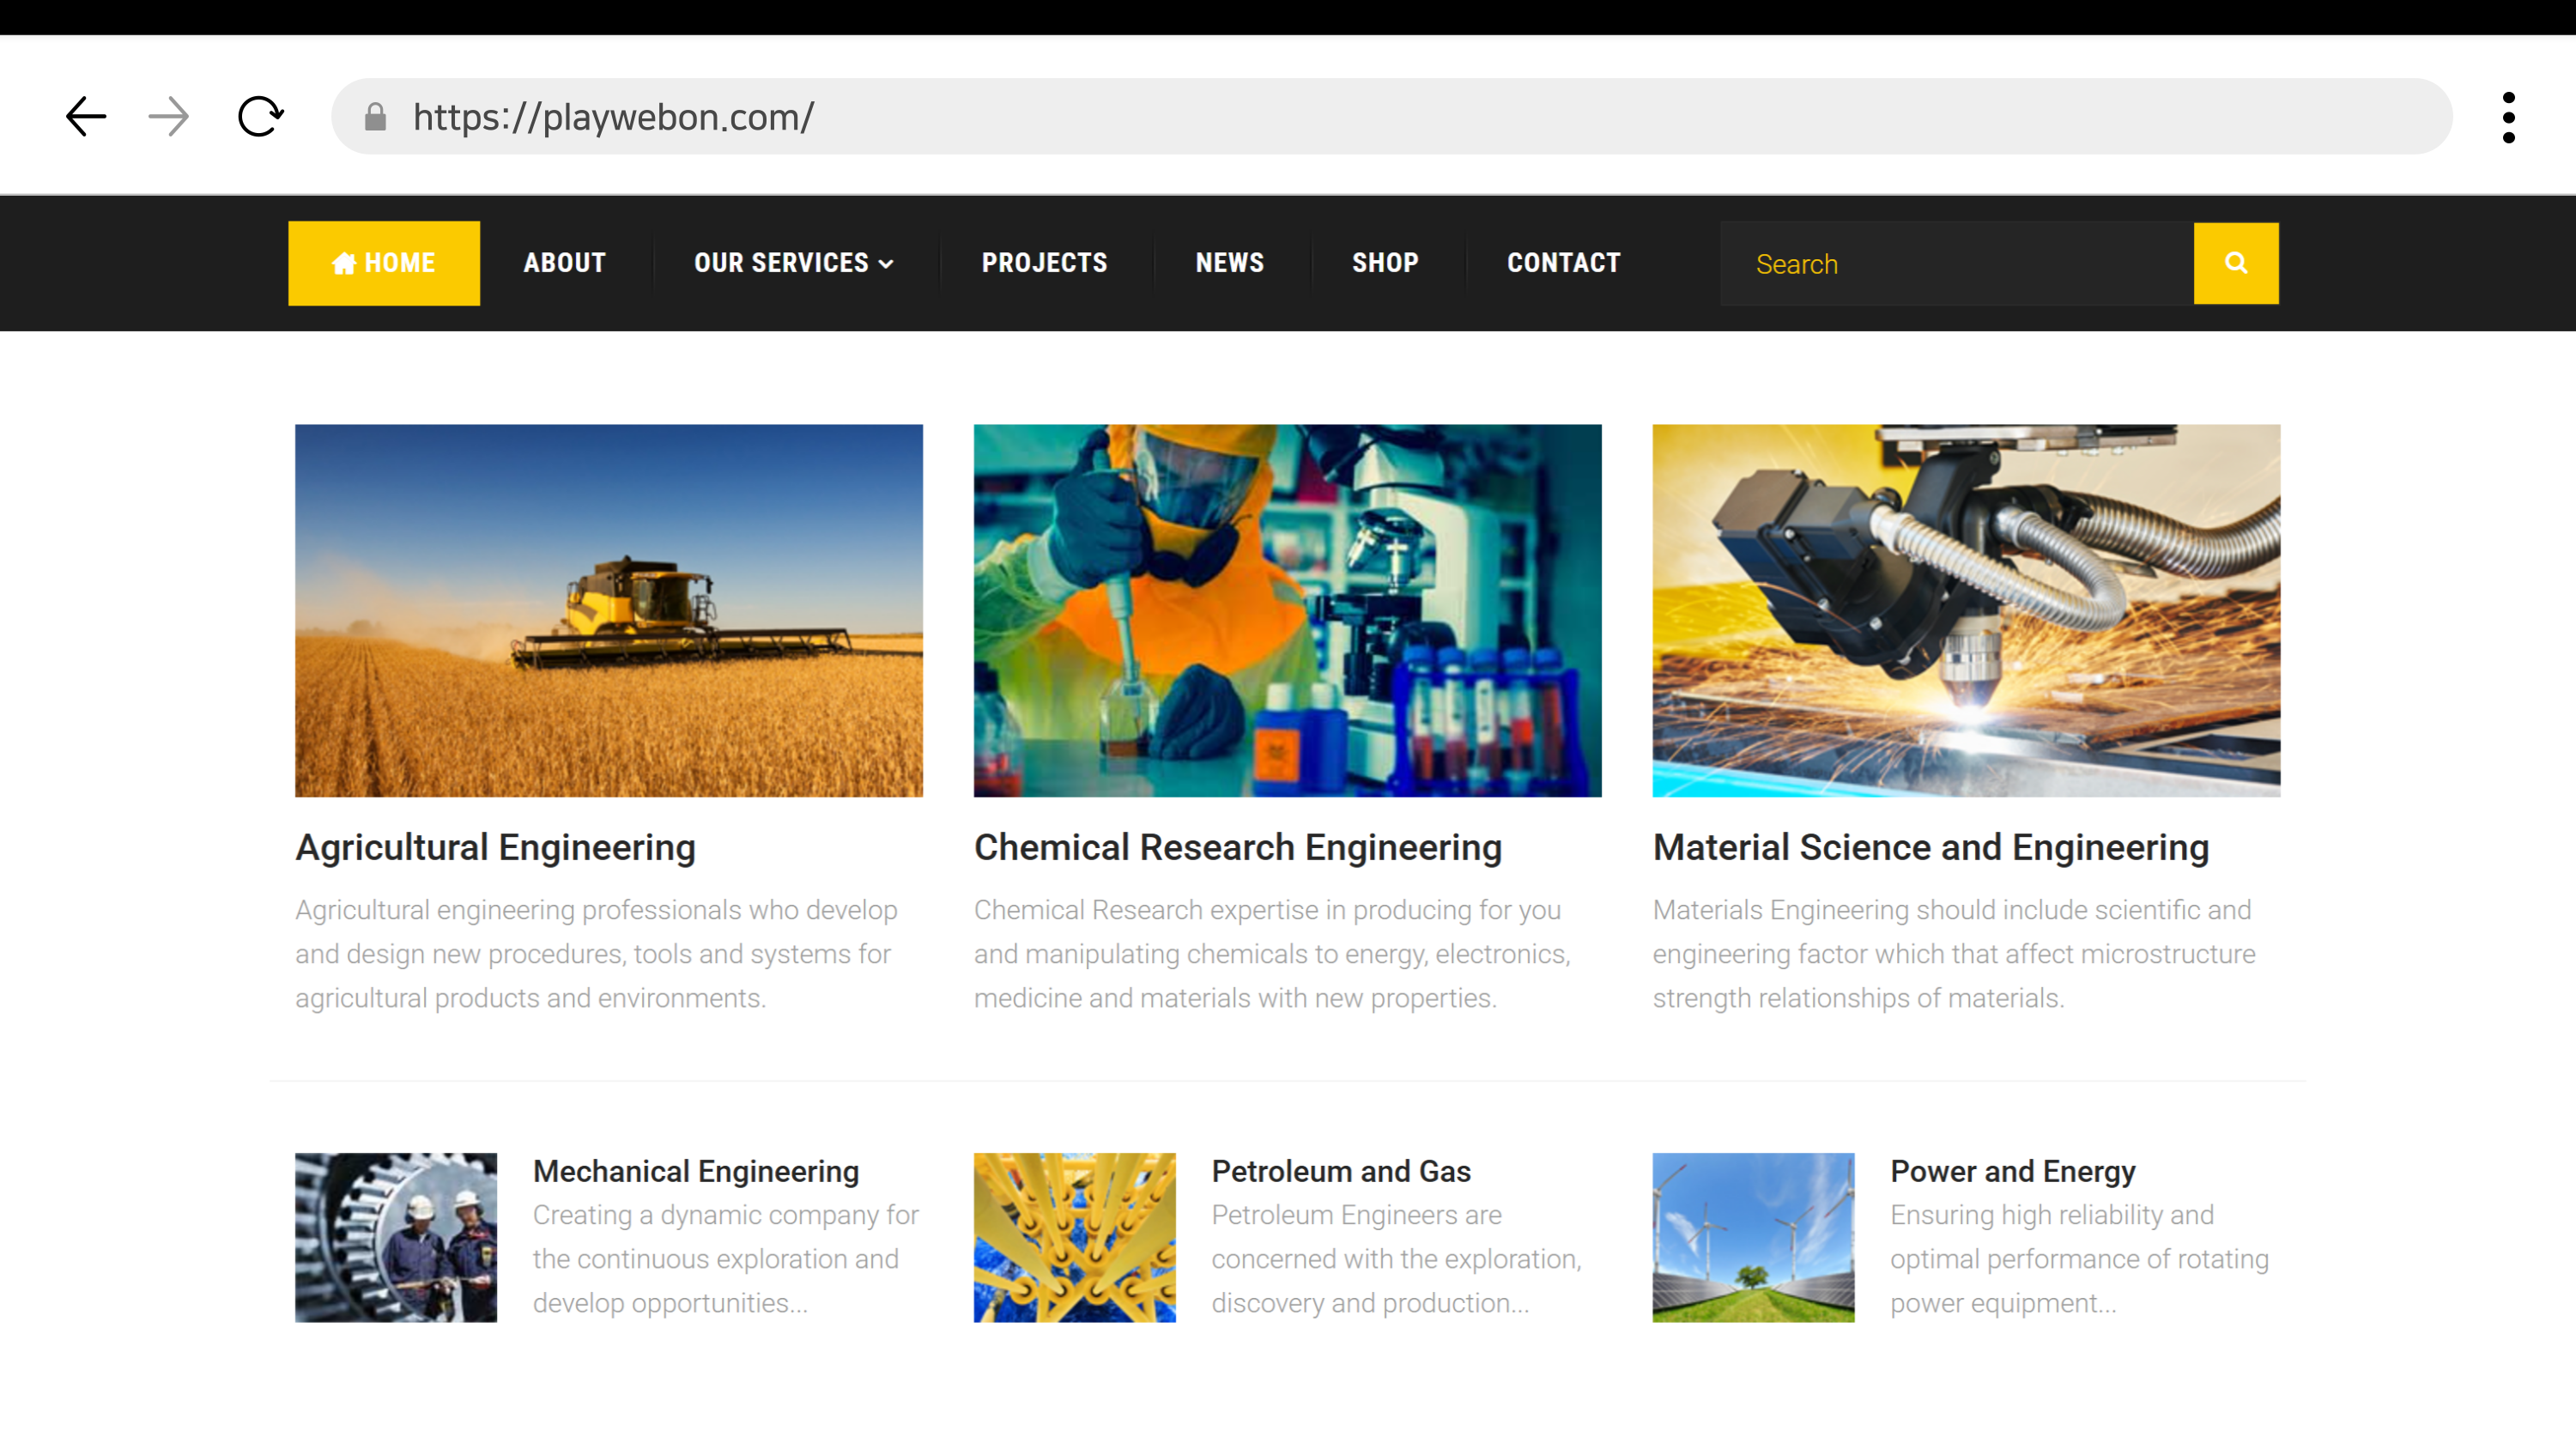Click the yellow search magnifier button

coord(2235,263)
